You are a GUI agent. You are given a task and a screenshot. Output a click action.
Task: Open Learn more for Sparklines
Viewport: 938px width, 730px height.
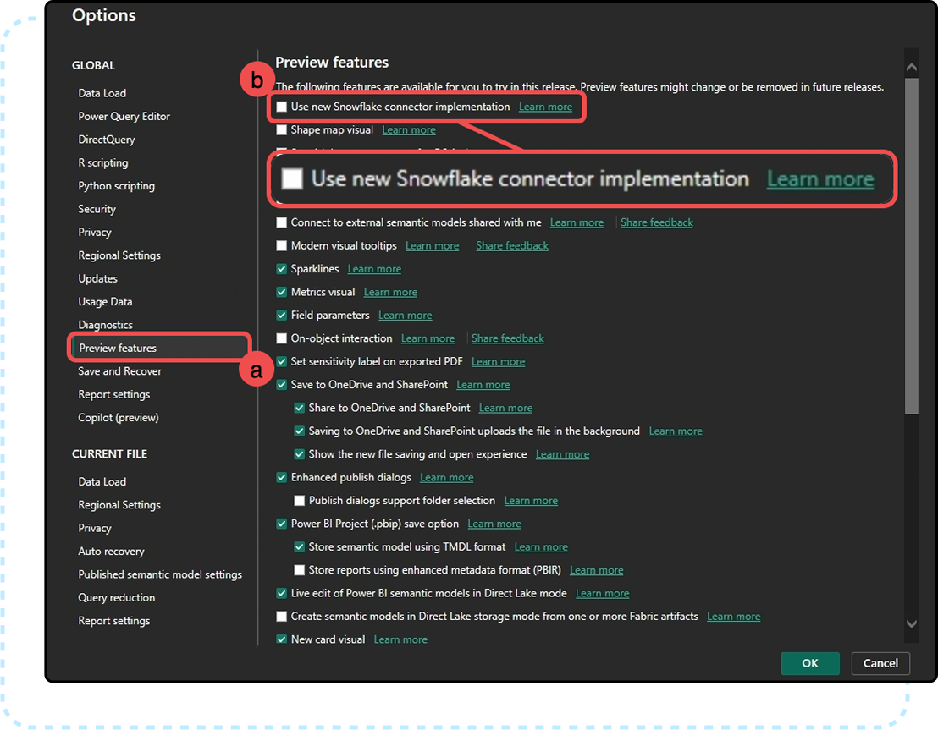tap(374, 269)
